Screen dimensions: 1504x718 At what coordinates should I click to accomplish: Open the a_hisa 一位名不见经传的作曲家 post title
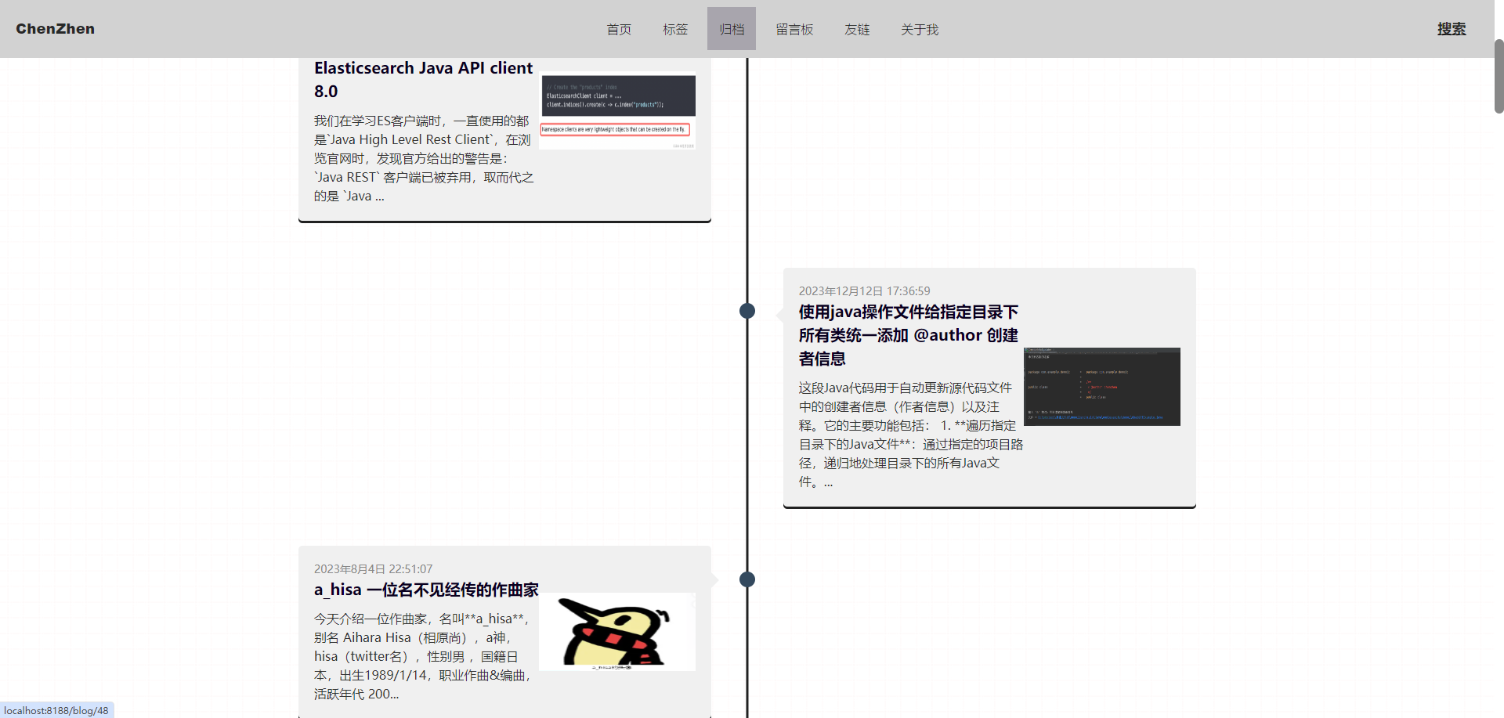point(426,590)
